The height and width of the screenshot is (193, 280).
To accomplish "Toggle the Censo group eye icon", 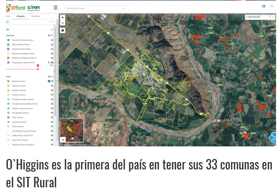I will click(x=49, y=77).
